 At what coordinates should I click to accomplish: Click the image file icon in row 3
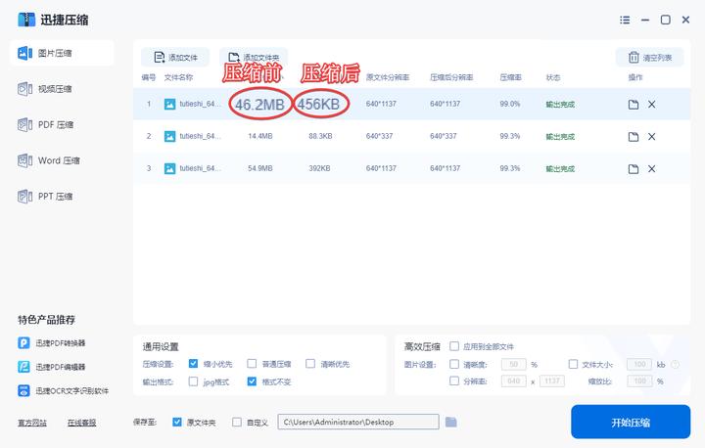[169, 168]
